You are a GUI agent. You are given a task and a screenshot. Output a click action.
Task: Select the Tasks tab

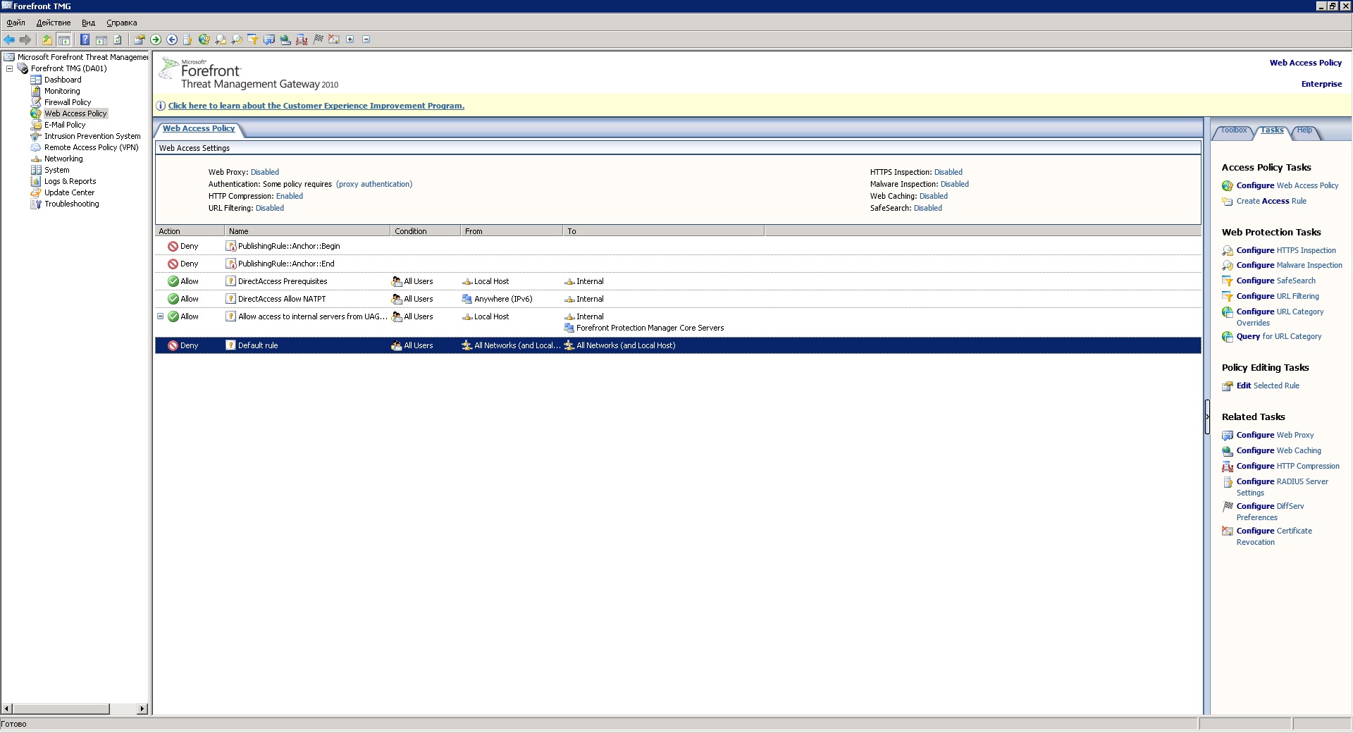coord(1272,130)
